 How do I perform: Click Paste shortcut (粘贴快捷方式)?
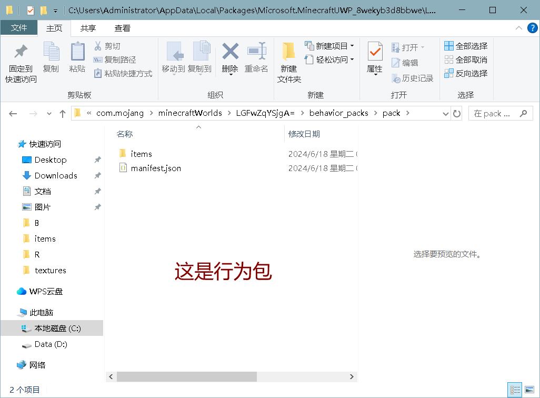coord(123,73)
